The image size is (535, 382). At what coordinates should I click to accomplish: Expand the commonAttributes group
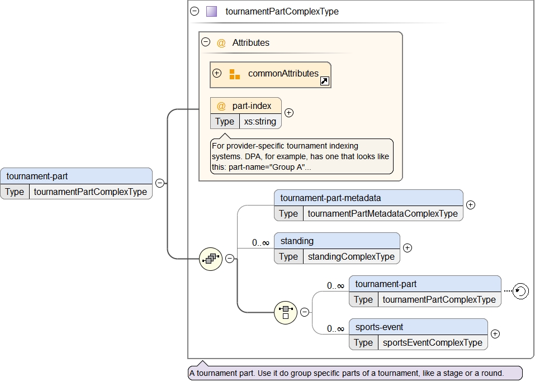[217, 74]
